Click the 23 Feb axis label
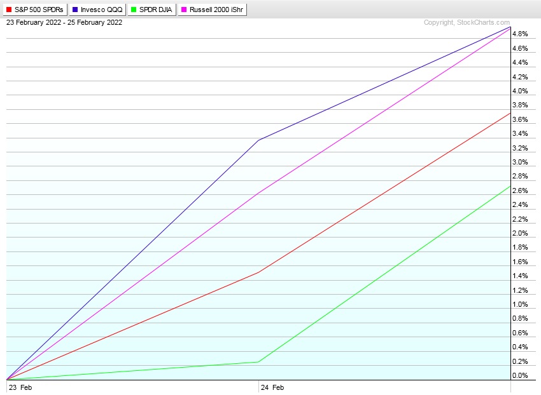This screenshot has height=395, width=541. coord(20,387)
